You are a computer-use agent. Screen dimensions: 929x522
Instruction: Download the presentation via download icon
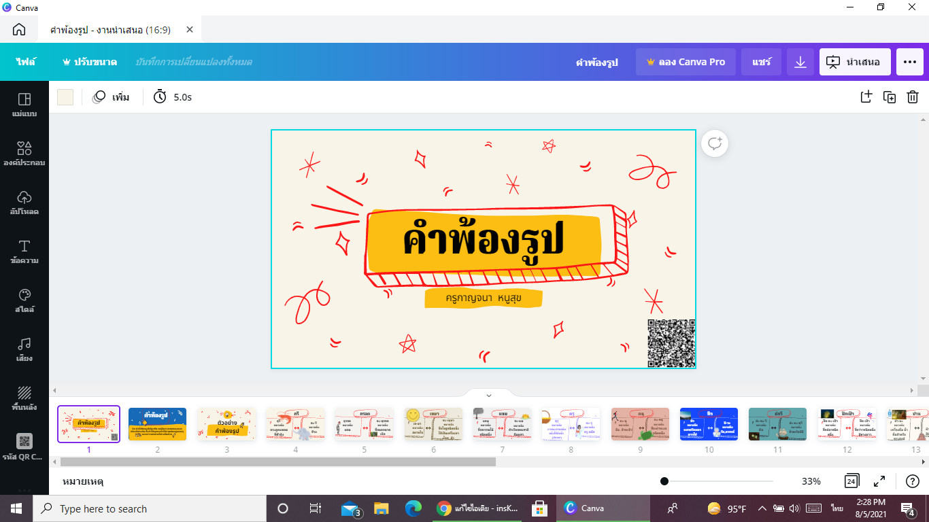click(800, 61)
